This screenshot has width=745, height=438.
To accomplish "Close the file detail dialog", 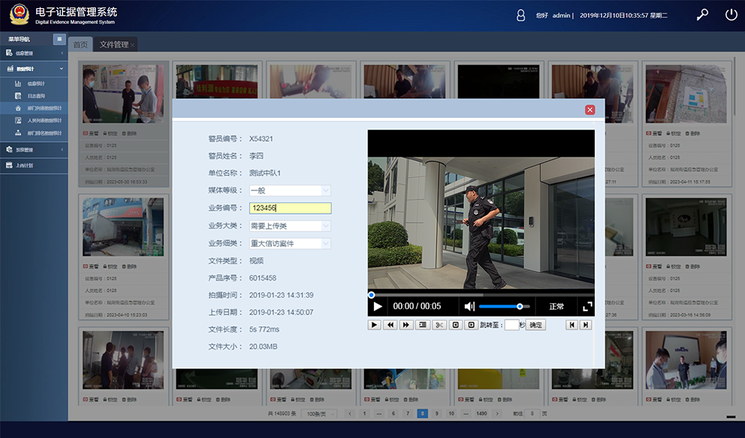I will (590, 110).
